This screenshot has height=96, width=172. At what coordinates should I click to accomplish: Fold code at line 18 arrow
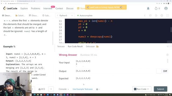point(63,43)
